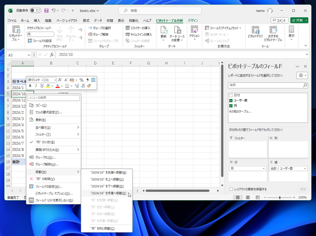This screenshot has width=316, height=236.
Task: Choose ピボットテーブル オプション in context menu
Action: (x=53, y=193)
